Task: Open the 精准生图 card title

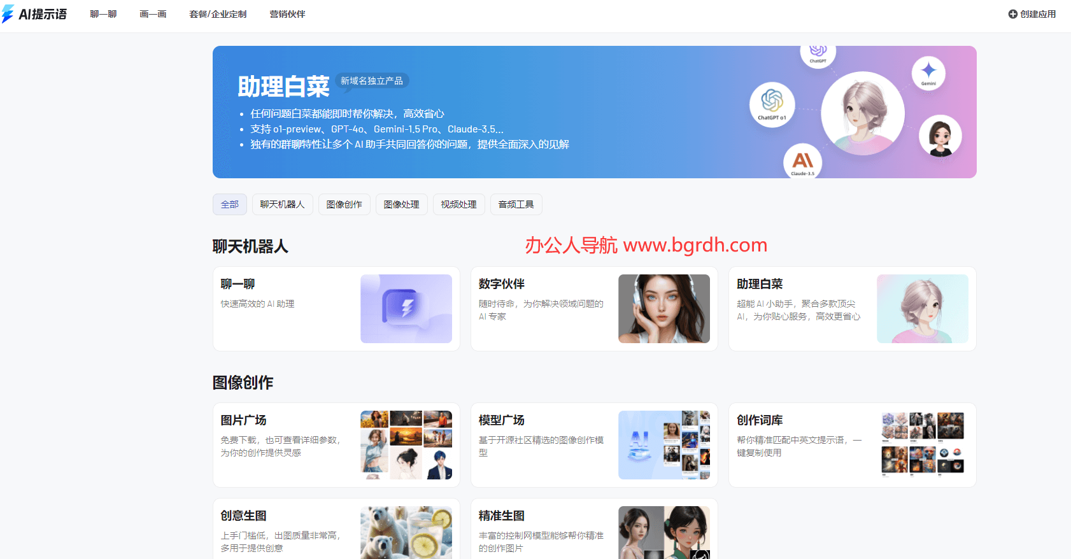Action: click(x=502, y=516)
